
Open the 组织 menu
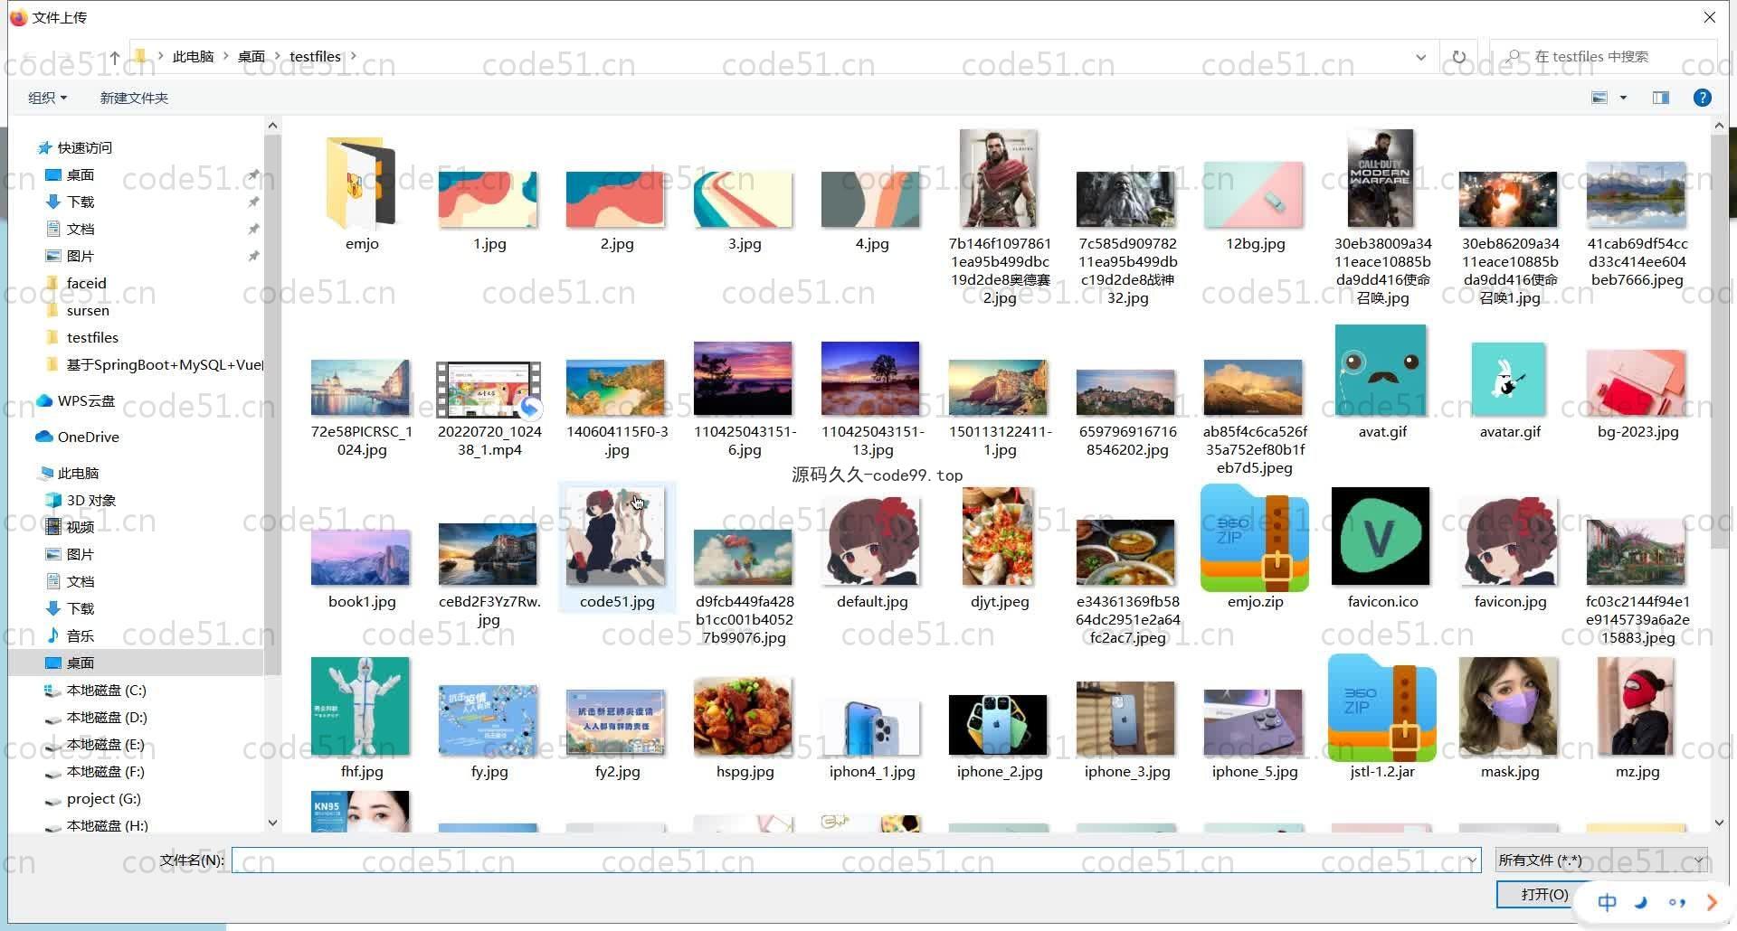(x=47, y=98)
